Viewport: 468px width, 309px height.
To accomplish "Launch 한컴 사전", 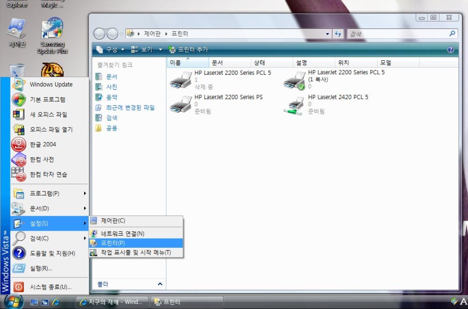I will (50, 159).
